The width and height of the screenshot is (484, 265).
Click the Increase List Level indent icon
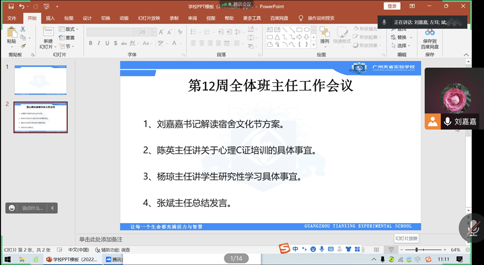tap(229, 32)
